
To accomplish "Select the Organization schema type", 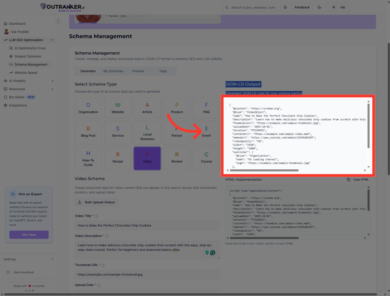I will pyautogui.click(x=88, y=108).
